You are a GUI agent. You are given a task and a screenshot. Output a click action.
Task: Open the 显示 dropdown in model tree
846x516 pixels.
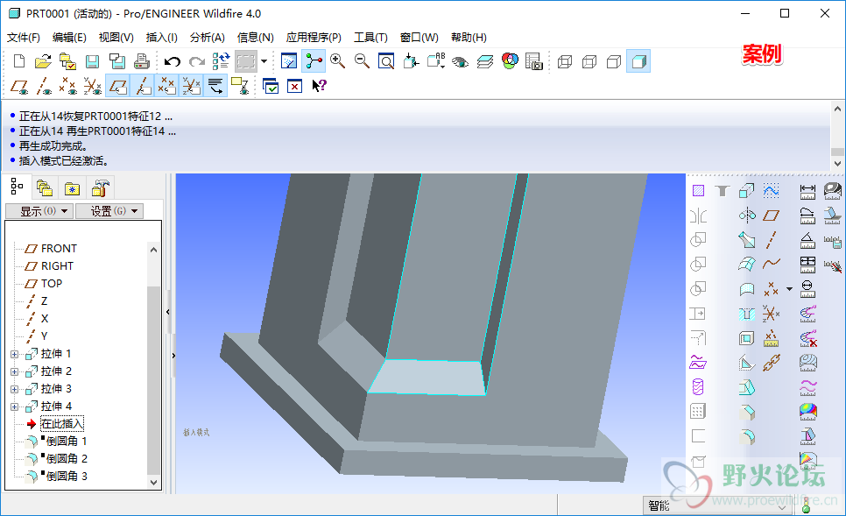(x=39, y=211)
